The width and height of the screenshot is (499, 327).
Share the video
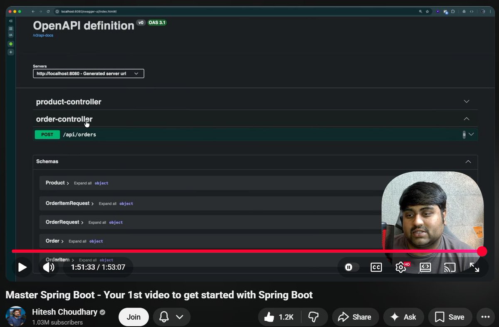tap(355, 317)
